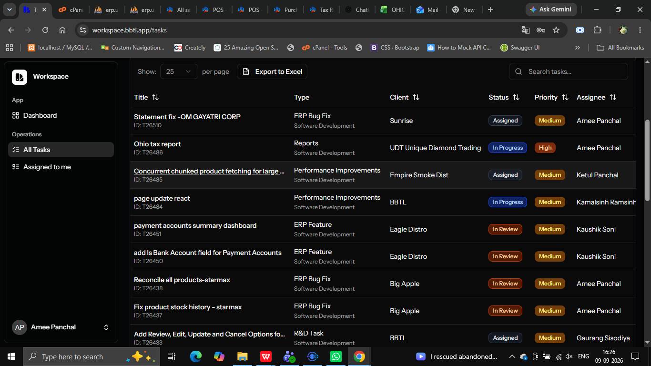Open the Concurrent chunked product fetching task
Viewport: 651px width, 366px height.
[209, 171]
